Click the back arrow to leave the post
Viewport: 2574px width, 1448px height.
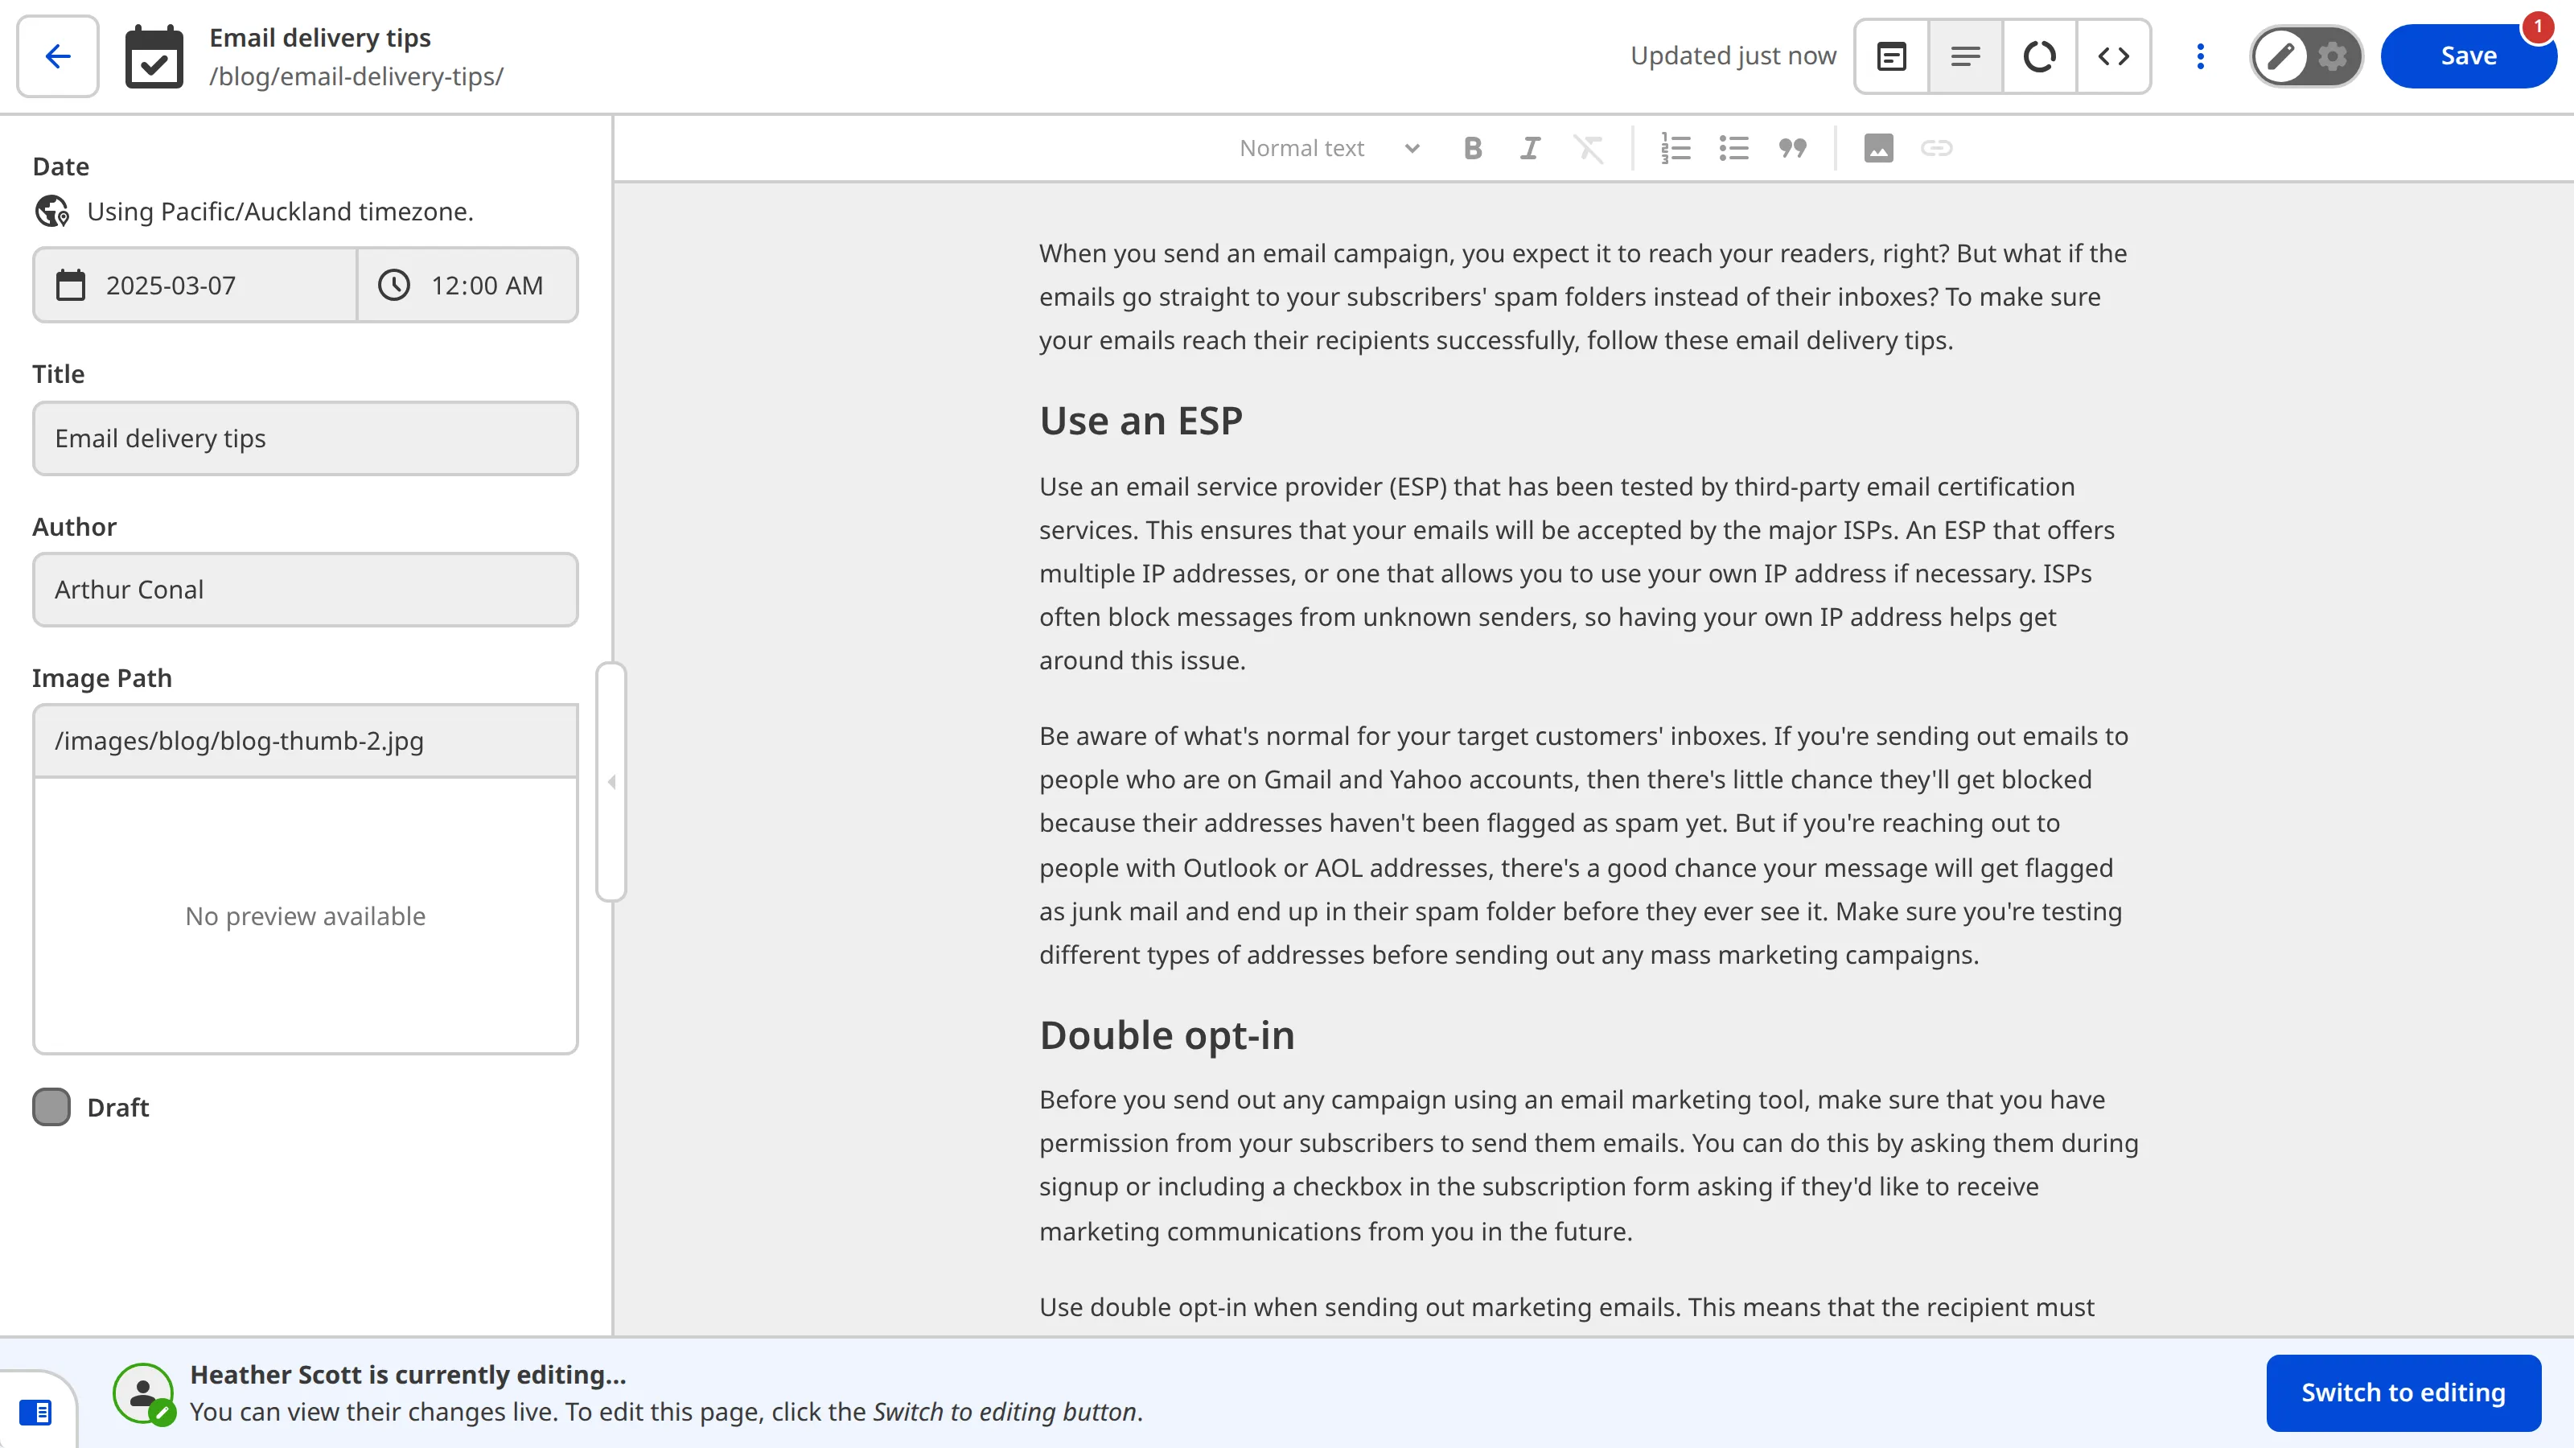pos(56,56)
